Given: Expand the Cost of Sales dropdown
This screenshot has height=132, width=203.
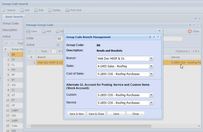Looking at the screenshot, I should point(151,74).
